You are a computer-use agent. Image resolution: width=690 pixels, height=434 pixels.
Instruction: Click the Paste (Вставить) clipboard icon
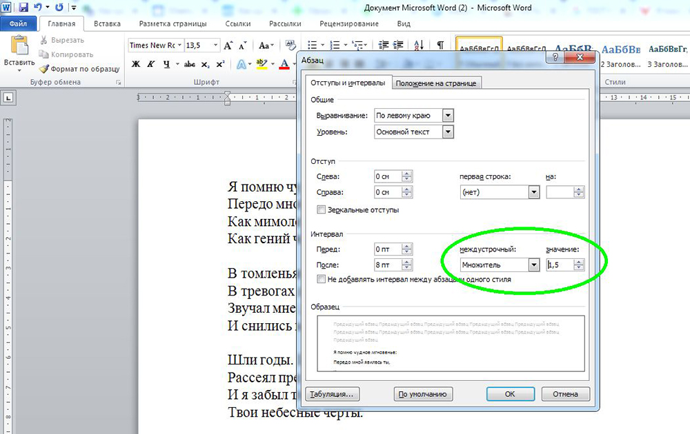[19, 45]
